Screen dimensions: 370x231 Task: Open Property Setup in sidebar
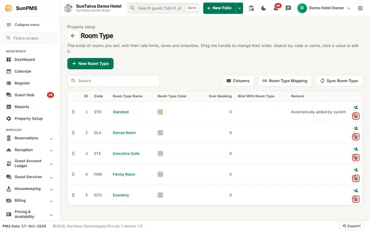pos(30,119)
